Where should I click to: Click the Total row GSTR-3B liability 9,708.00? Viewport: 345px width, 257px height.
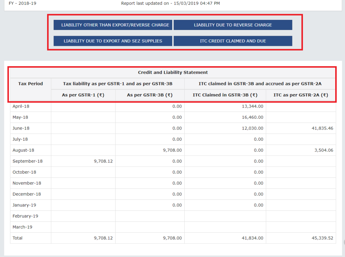click(x=172, y=238)
